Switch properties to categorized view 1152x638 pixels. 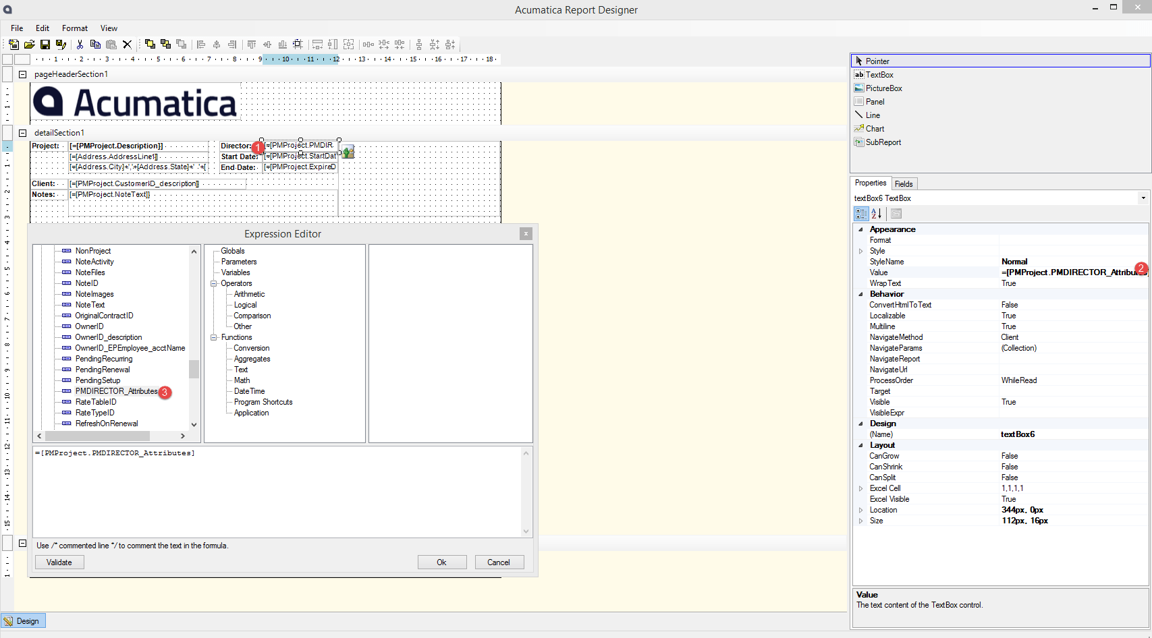click(861, 214)
